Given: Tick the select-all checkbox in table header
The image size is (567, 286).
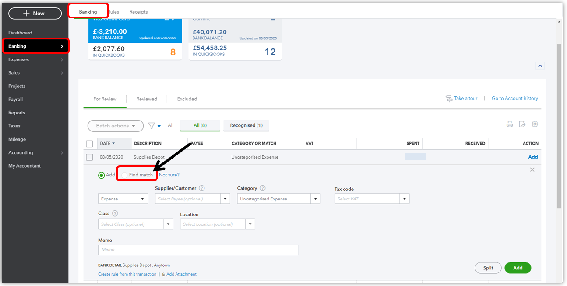Looking at the screenshot, I should pos(90,144).
